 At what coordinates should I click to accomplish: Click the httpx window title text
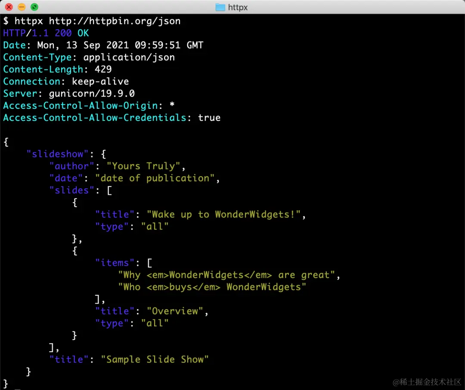[238, 7]
